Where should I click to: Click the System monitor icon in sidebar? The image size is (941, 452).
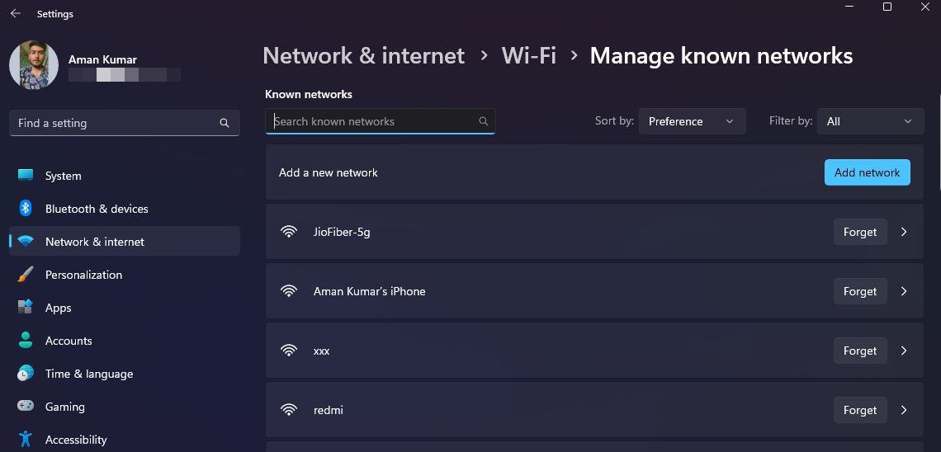[x=26, y=176]
